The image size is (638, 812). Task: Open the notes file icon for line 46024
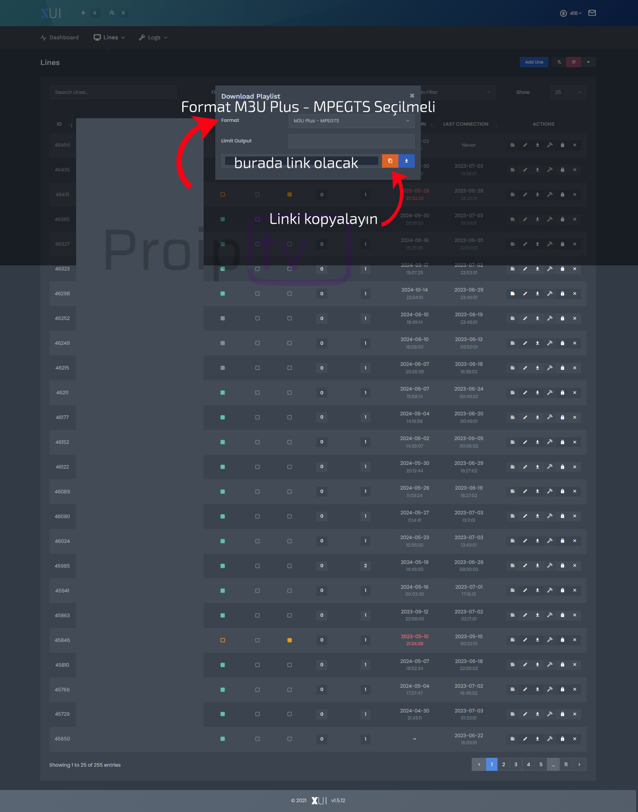512,541
